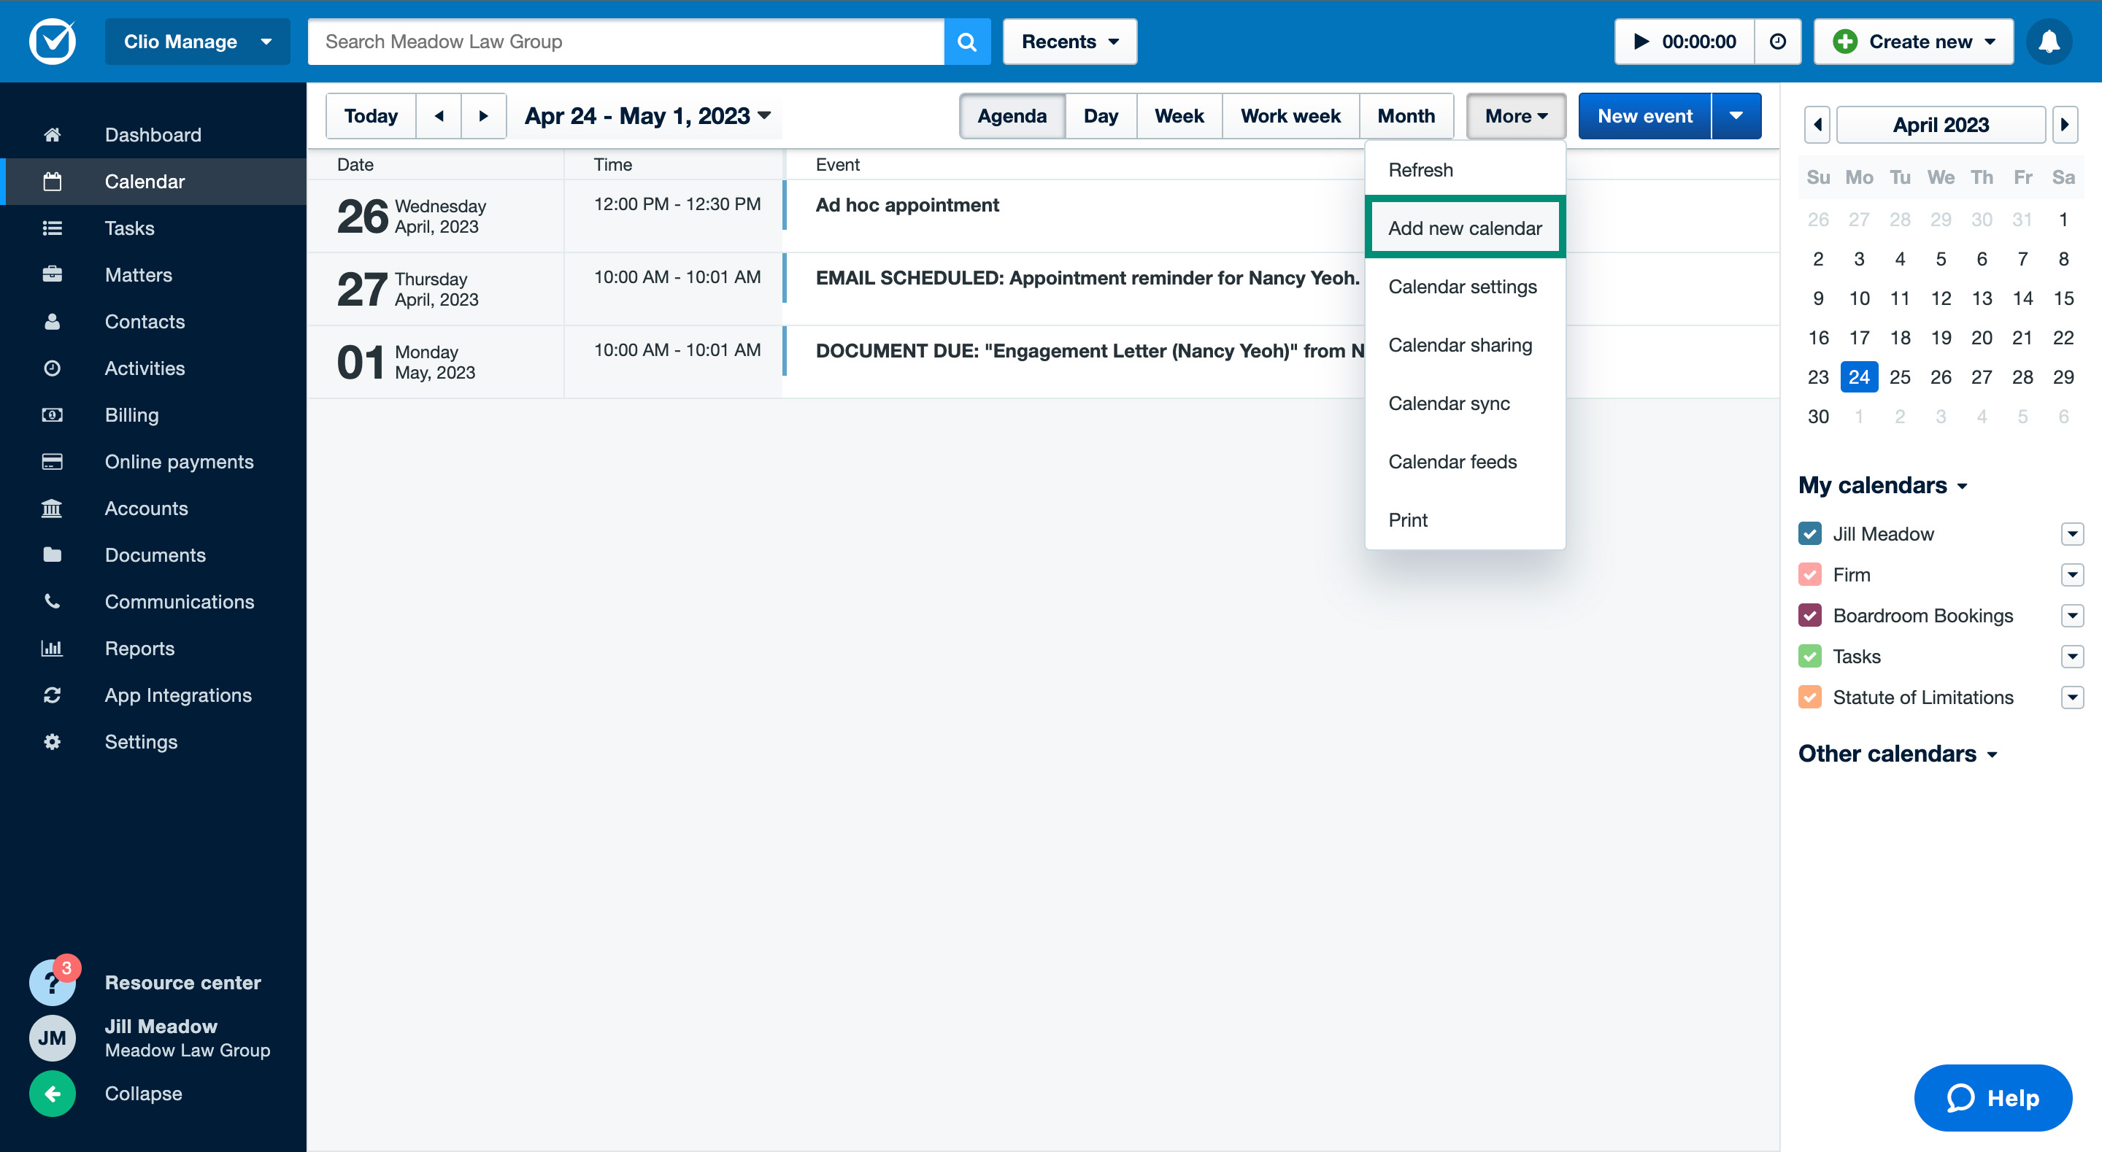The image size is (2102, 1152).
Task: Go to next date range arrow
Action: pyautogui.click(x=484, y=116)
